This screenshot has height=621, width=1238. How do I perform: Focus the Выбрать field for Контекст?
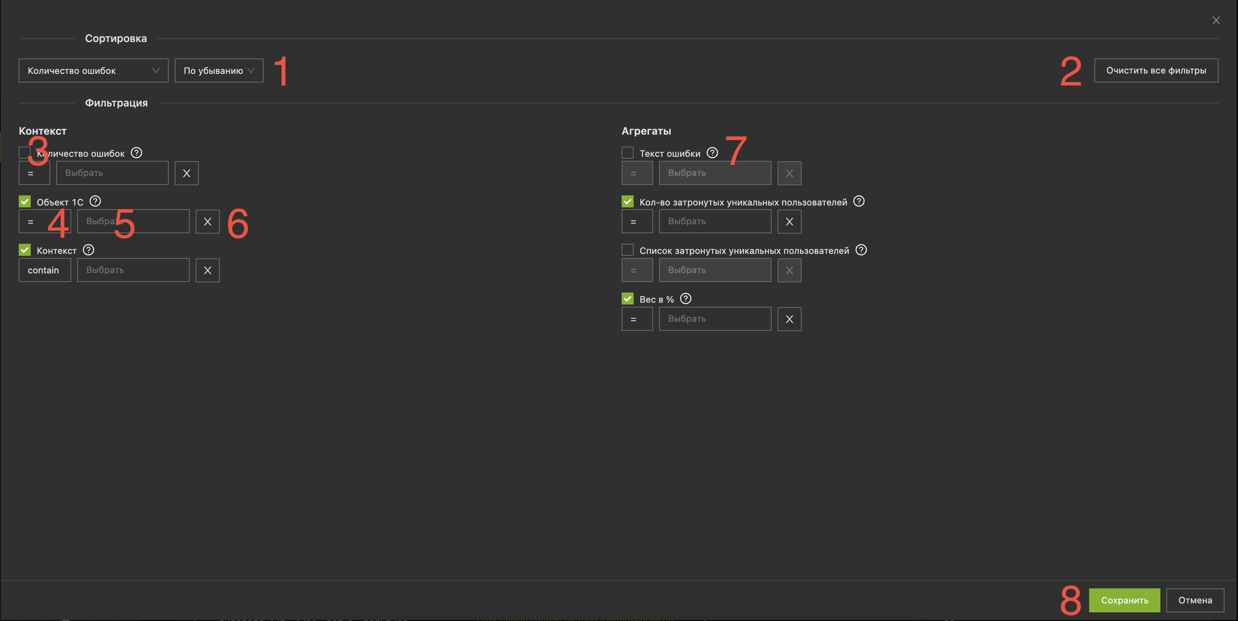[133, 270]
